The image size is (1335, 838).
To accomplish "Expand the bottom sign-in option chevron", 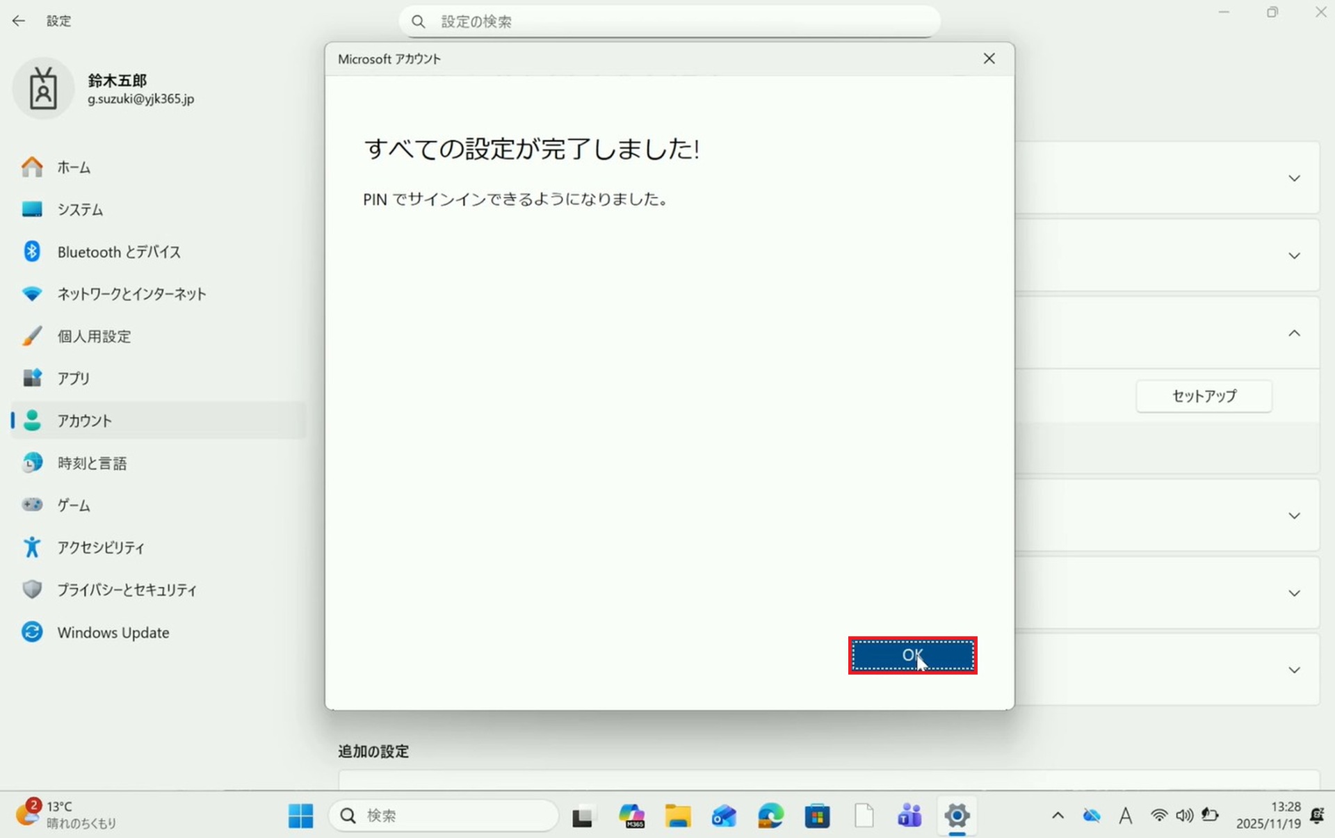I will [1294, 670].
